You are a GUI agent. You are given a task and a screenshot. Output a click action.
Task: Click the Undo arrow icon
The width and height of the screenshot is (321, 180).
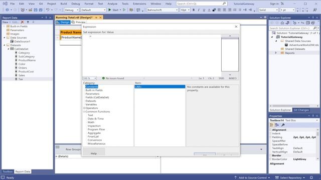pos(48,10)
